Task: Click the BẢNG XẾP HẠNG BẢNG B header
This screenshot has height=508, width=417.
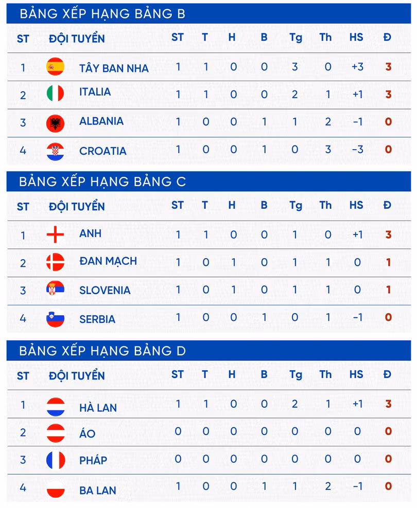Action: pos(102,14)
